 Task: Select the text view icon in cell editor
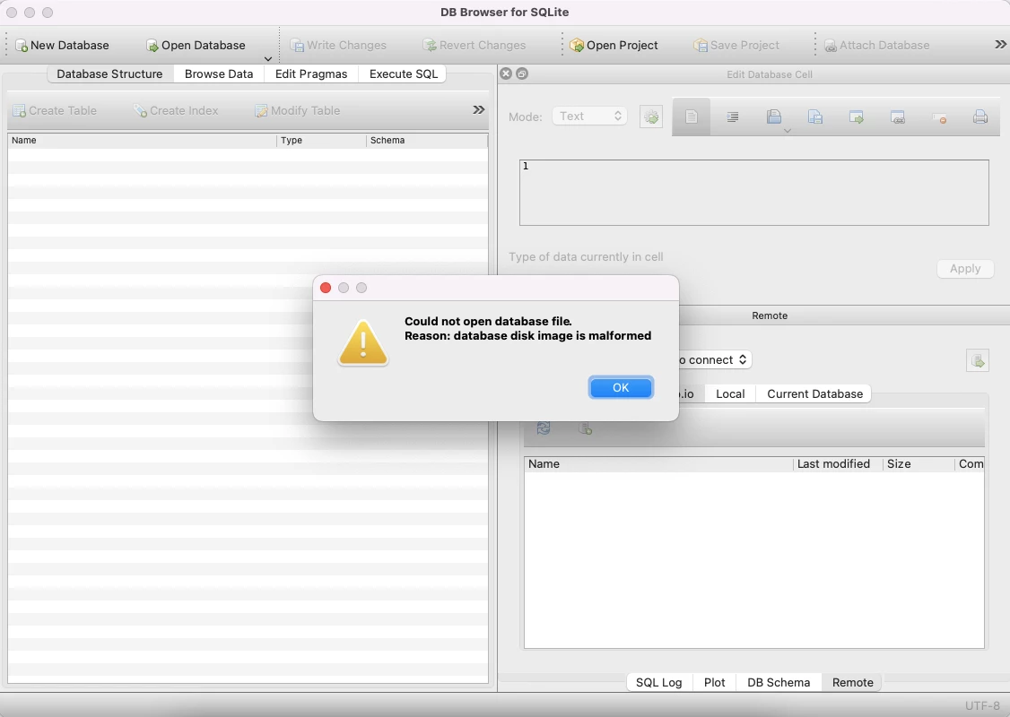point(692,117)
